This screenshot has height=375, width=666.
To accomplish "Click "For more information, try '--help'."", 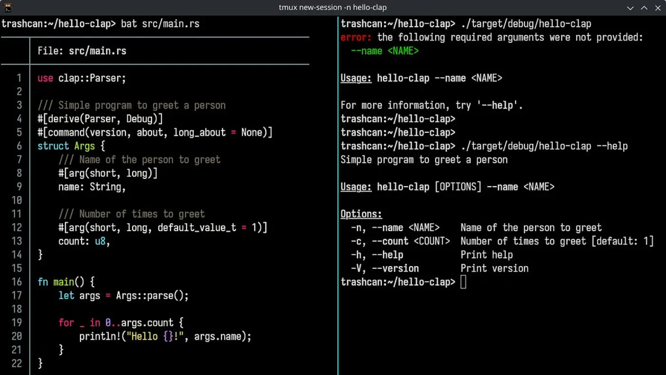I will 432,105.
